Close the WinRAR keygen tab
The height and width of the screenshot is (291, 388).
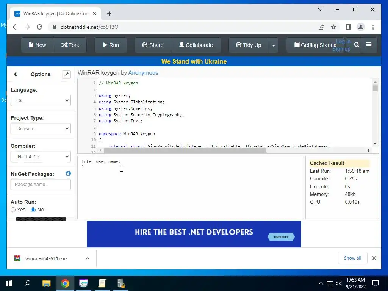click(95, 14)
